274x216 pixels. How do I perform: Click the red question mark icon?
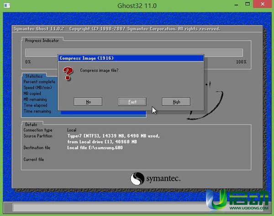[68, 73]
